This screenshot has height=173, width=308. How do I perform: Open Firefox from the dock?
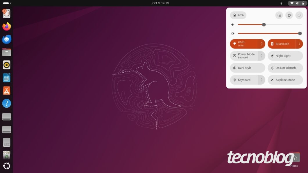tap(6, 26)
